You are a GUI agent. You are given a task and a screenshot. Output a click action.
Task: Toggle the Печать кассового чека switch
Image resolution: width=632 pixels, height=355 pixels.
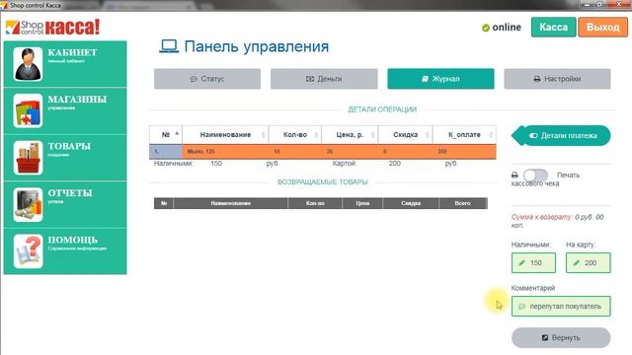pos(535,176)
